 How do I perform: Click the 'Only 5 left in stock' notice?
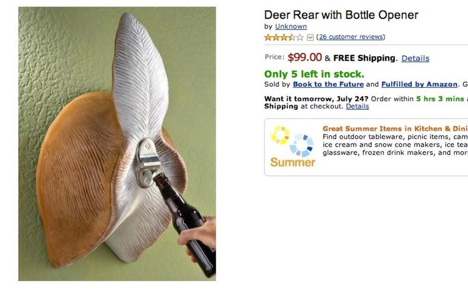pos(314,74)
